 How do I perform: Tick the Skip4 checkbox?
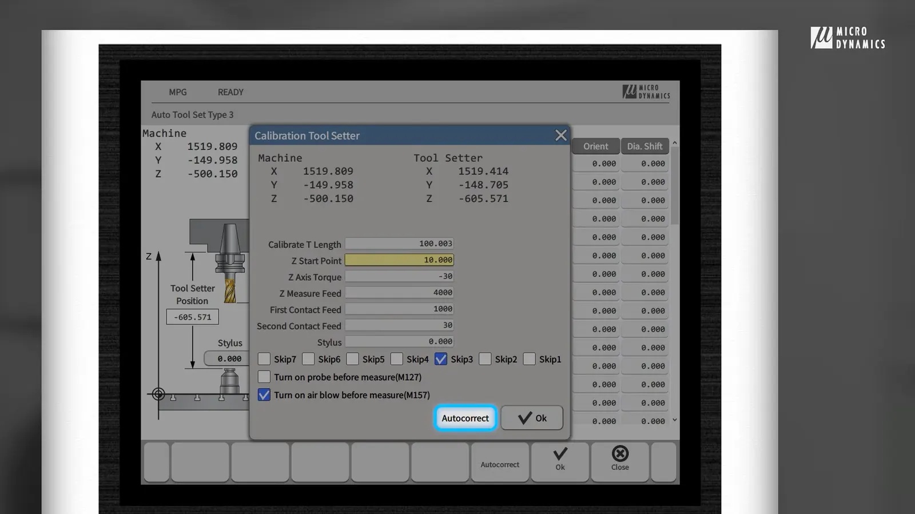point(397,359)
